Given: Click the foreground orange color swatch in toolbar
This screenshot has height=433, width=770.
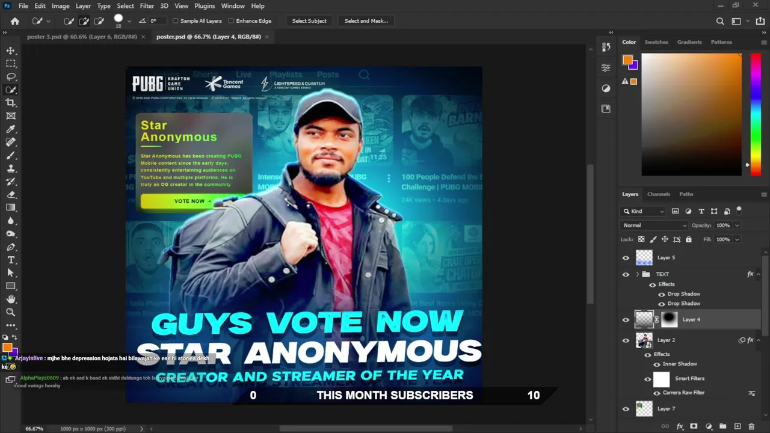Looking at the screenshot, I should pos(7,347).
